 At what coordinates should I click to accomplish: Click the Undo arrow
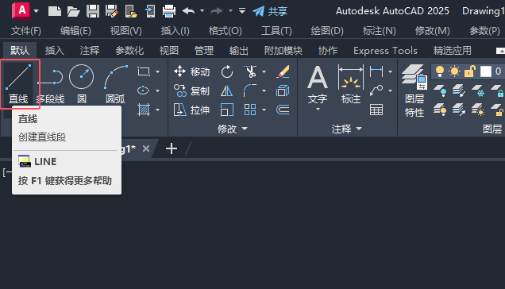click(x=188, y=11)
